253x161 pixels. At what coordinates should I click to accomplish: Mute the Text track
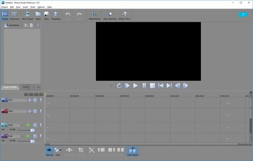(35, 100)
